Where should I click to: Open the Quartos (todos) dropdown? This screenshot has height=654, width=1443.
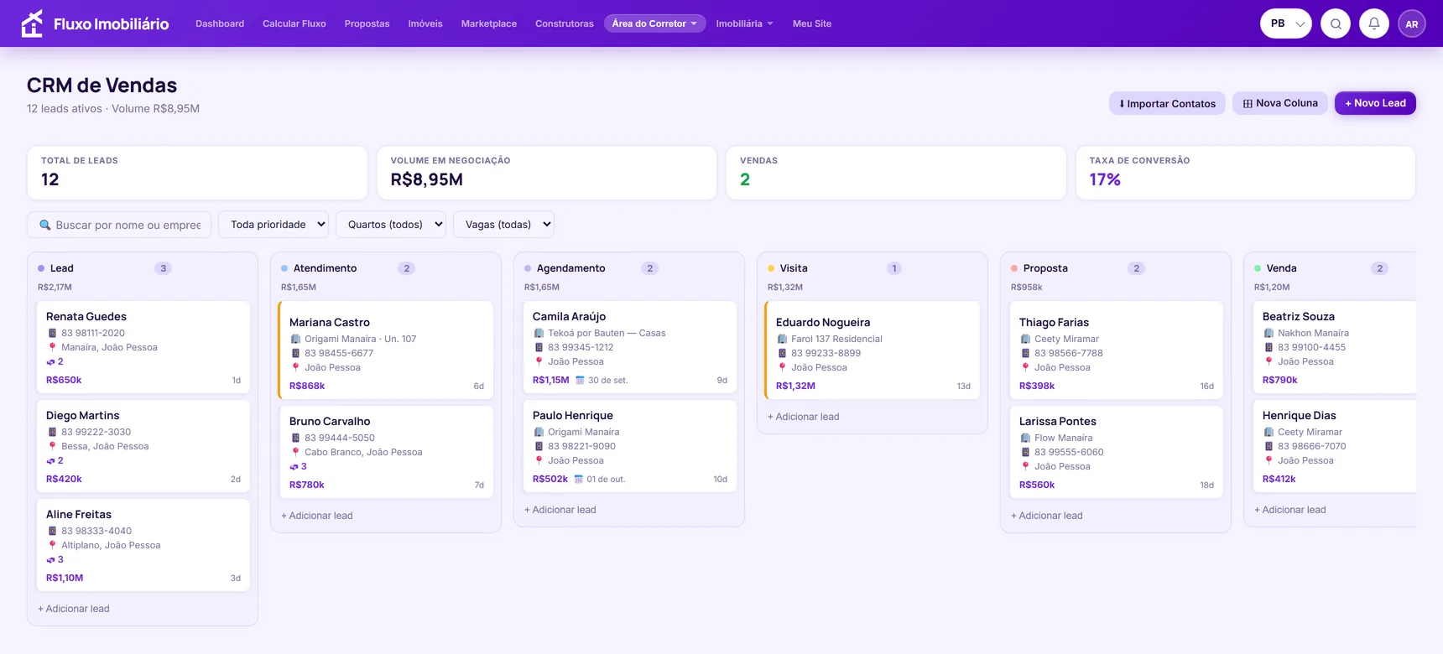(x=391, y=225)
